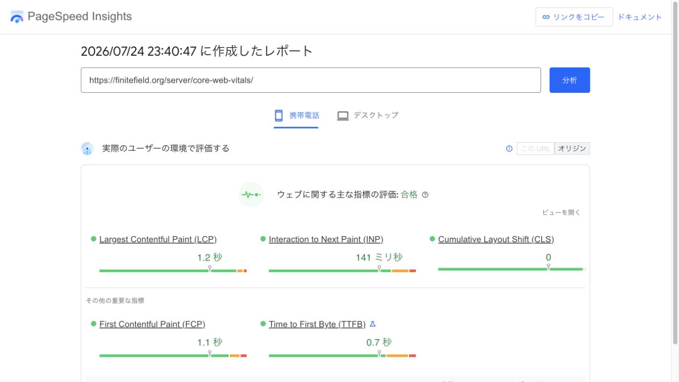Click the 1.2 秒 LCP value
The width and height of the screenshot is (679, 382).
click(209, 258)
